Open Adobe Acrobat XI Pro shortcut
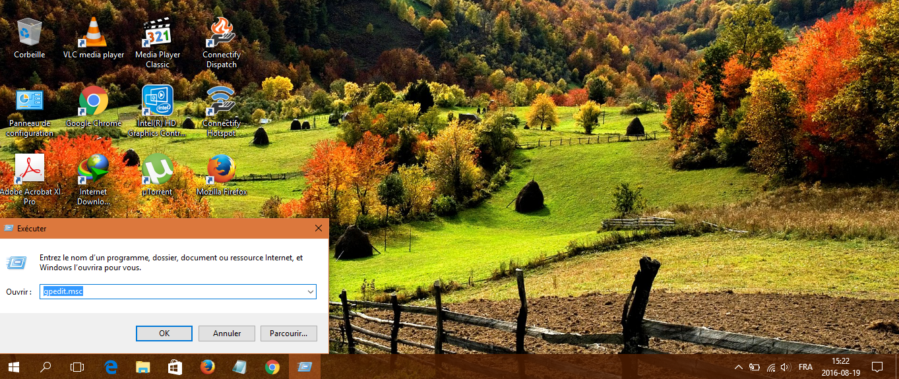This screenshot has height=379, width=899. coord(30,179)
